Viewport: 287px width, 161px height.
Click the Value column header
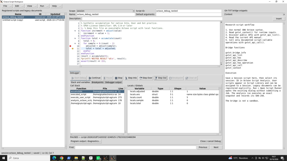tap(202, 89)
